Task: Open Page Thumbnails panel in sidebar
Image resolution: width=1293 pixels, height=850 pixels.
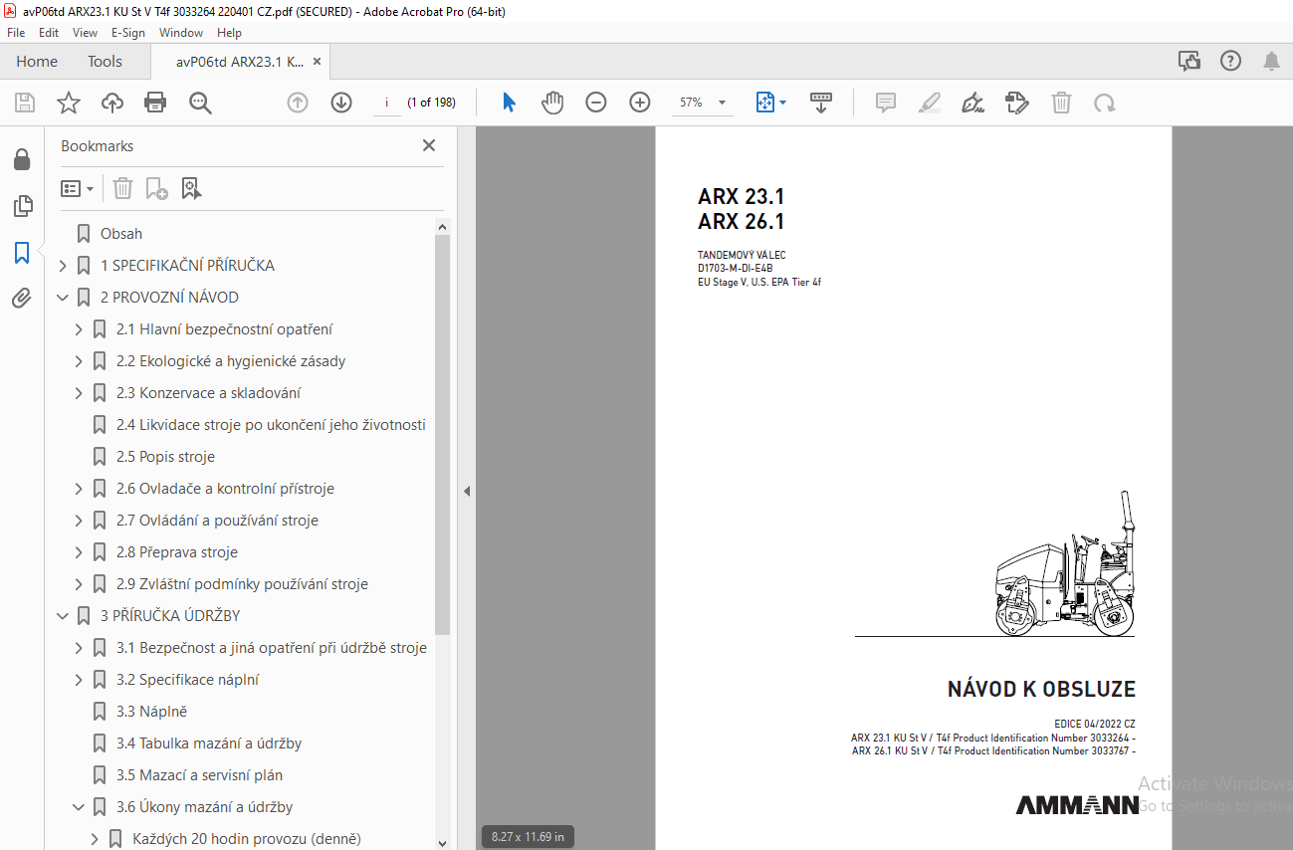Action: click(x=22, y=206)
